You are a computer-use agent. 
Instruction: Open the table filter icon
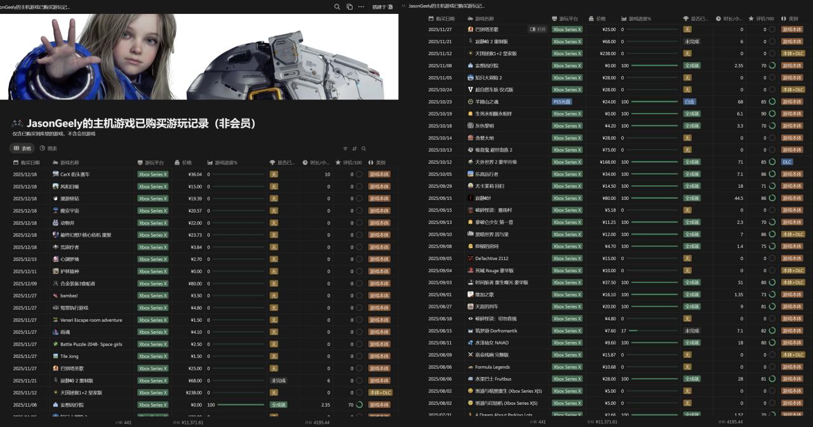pos(346,148)
